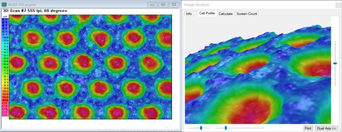Viewport: 342px width, 132px height.
Task: Click the Image Analysis panel title
Action: pos(197,5)
